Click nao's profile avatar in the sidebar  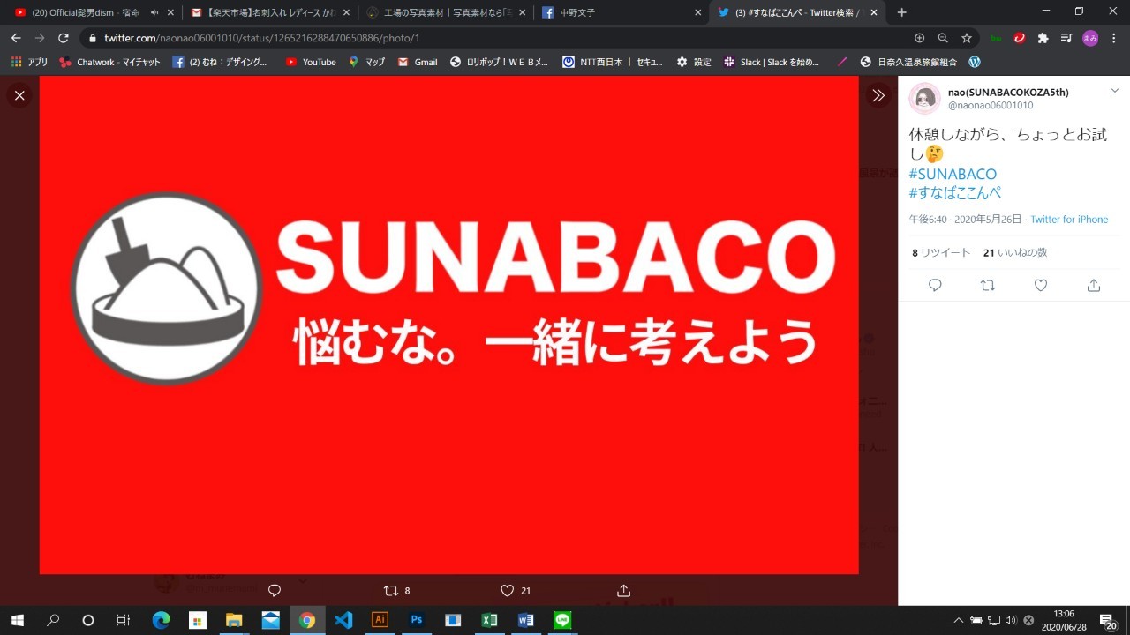pos(924,98)
